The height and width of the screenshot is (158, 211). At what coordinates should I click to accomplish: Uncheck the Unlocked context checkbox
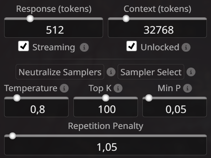tap(132, 46)
